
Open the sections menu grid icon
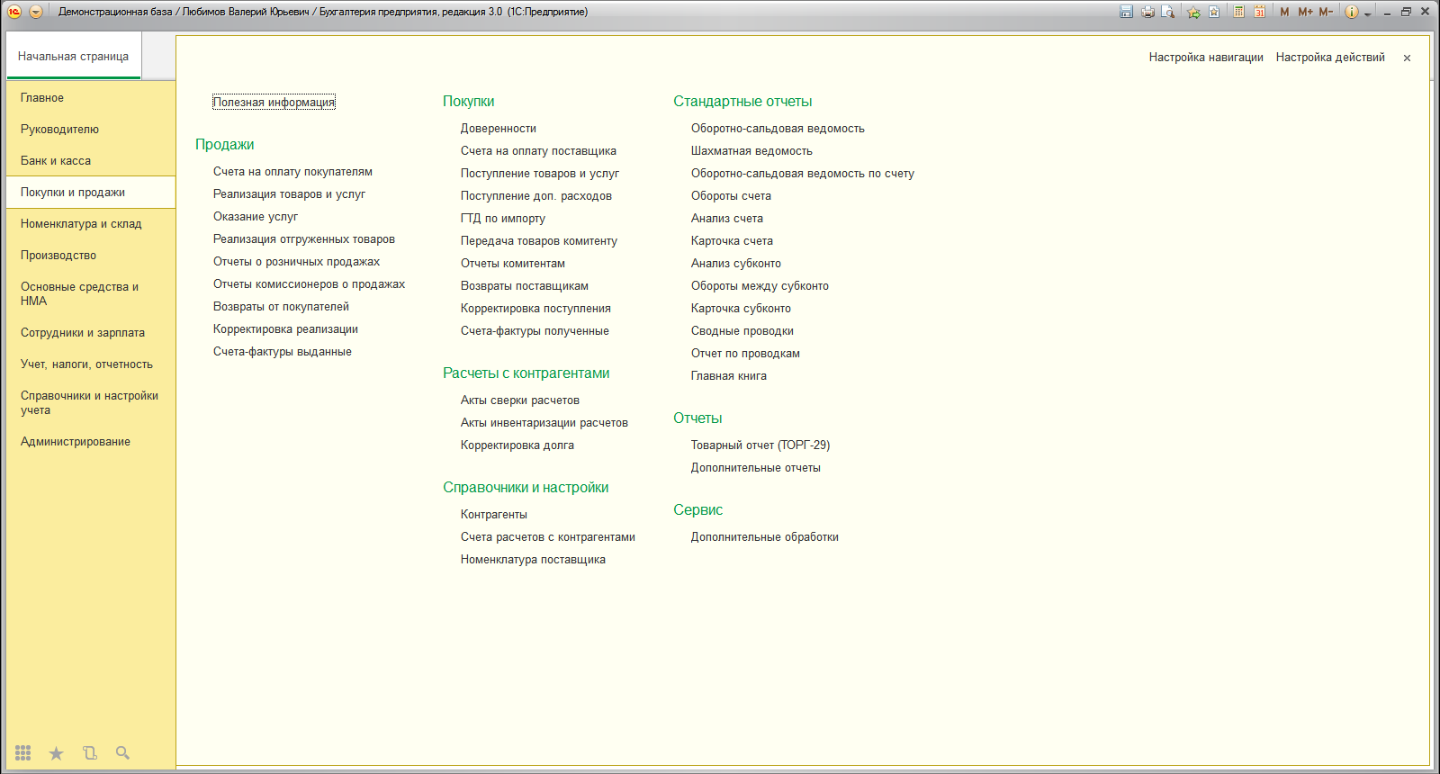pyautogui.click(x=23, y=752)
